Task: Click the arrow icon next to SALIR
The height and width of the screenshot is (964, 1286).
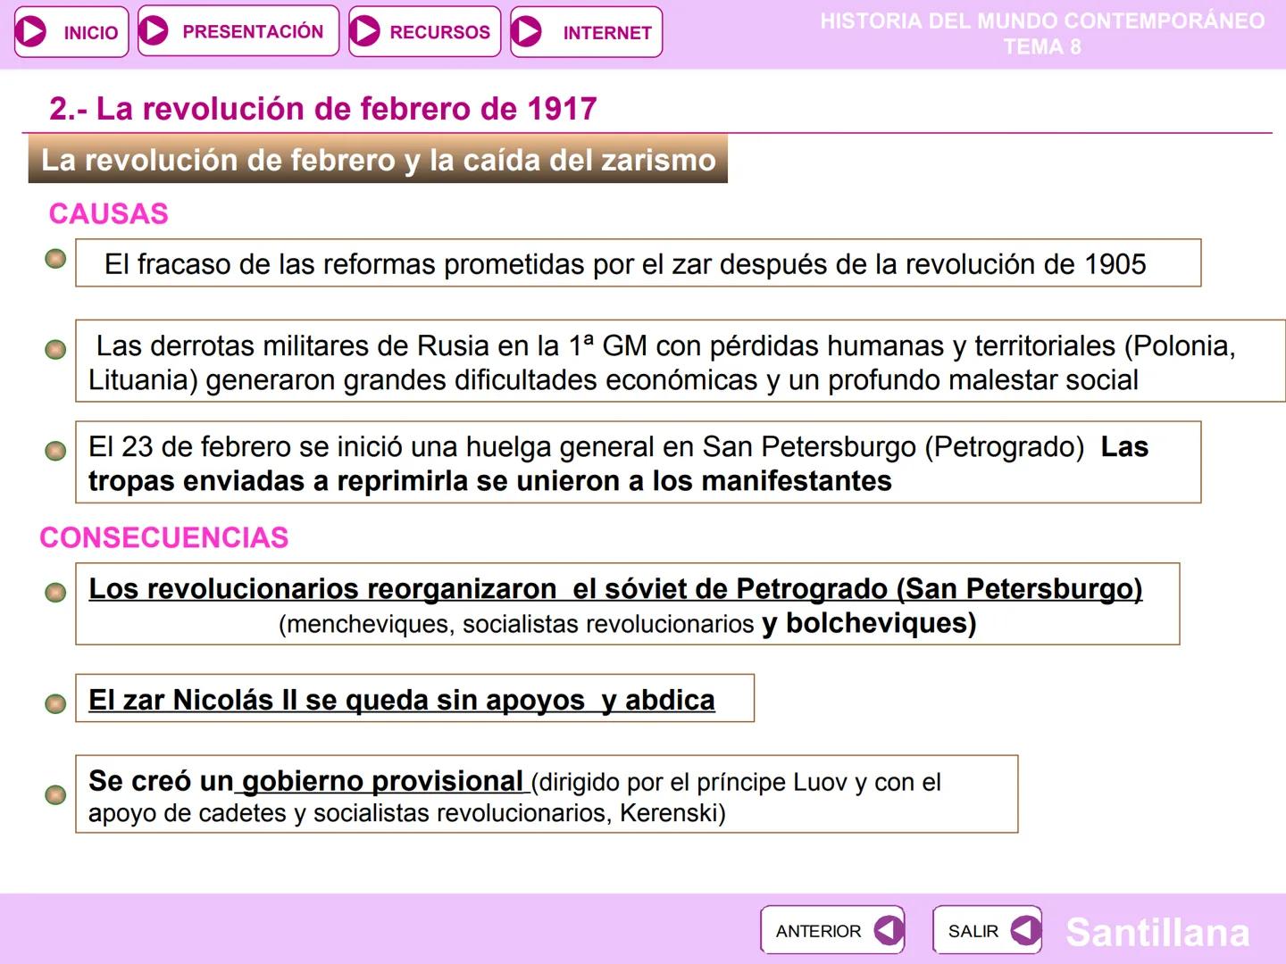Action: [x=1025, y=929]
